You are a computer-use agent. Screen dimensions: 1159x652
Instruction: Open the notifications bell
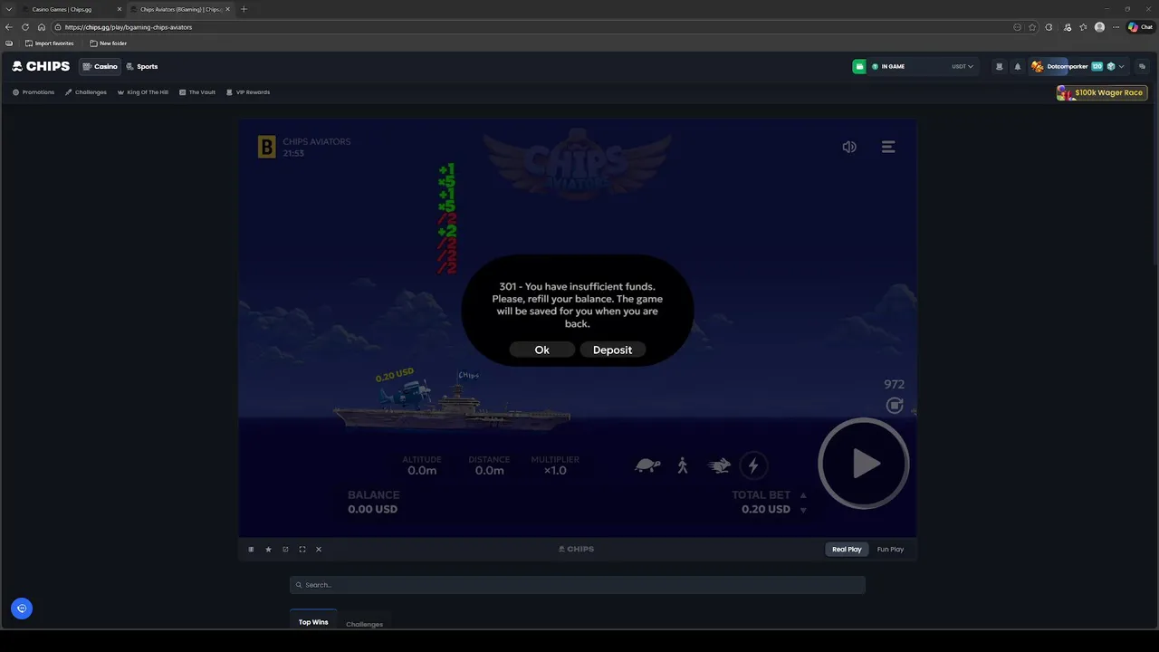click(x=1017, y=66)
